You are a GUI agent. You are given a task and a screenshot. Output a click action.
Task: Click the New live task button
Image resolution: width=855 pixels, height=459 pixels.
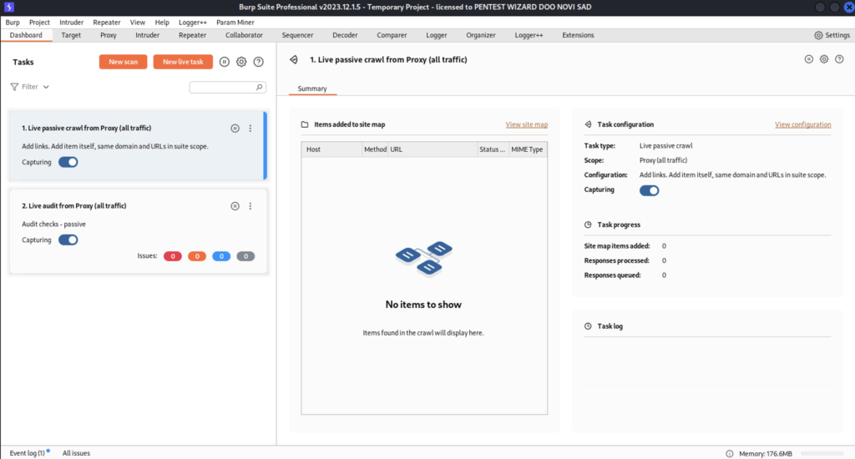coord(183,62)
